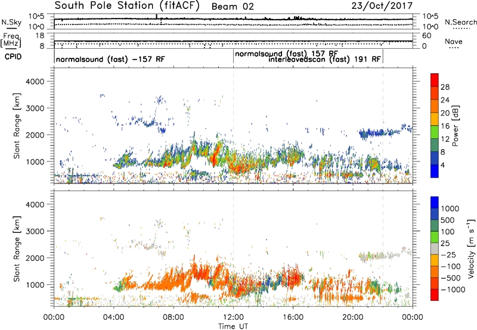The height and width of the screenshot is (330, 477).
Task: Select the 20:00 time tick label
Action: (x=352, y=317)
